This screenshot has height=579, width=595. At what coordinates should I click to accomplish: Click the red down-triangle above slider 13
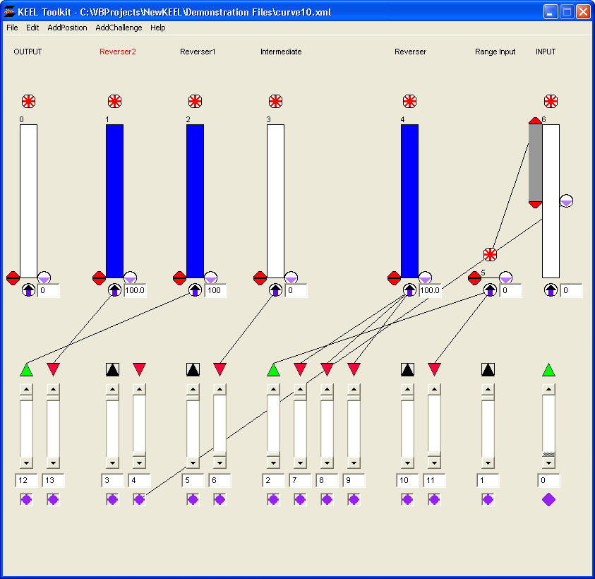[53, 369]
